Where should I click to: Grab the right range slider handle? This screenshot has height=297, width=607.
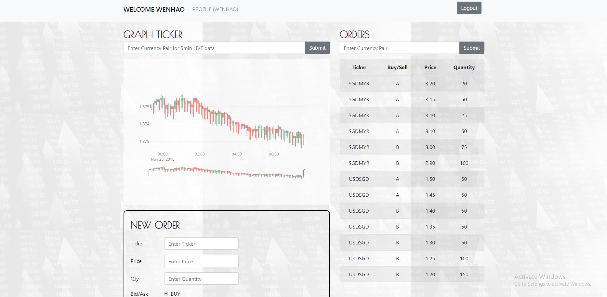(304, 173)
